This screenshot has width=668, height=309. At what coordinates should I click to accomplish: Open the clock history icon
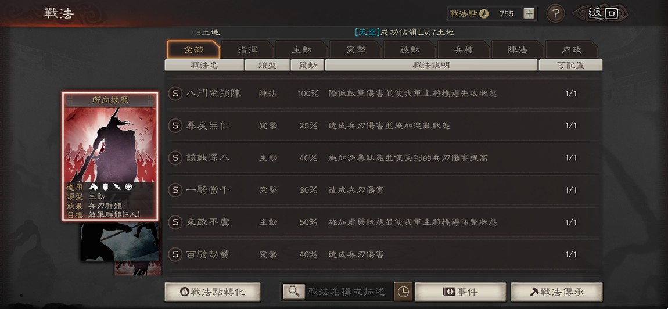click(403, 292)
